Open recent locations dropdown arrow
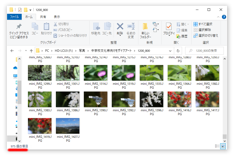The height and width of the screenshot is (156, 235). click(26, 51)
